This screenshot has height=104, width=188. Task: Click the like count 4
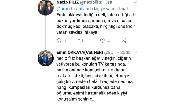(x=108, y=41)
